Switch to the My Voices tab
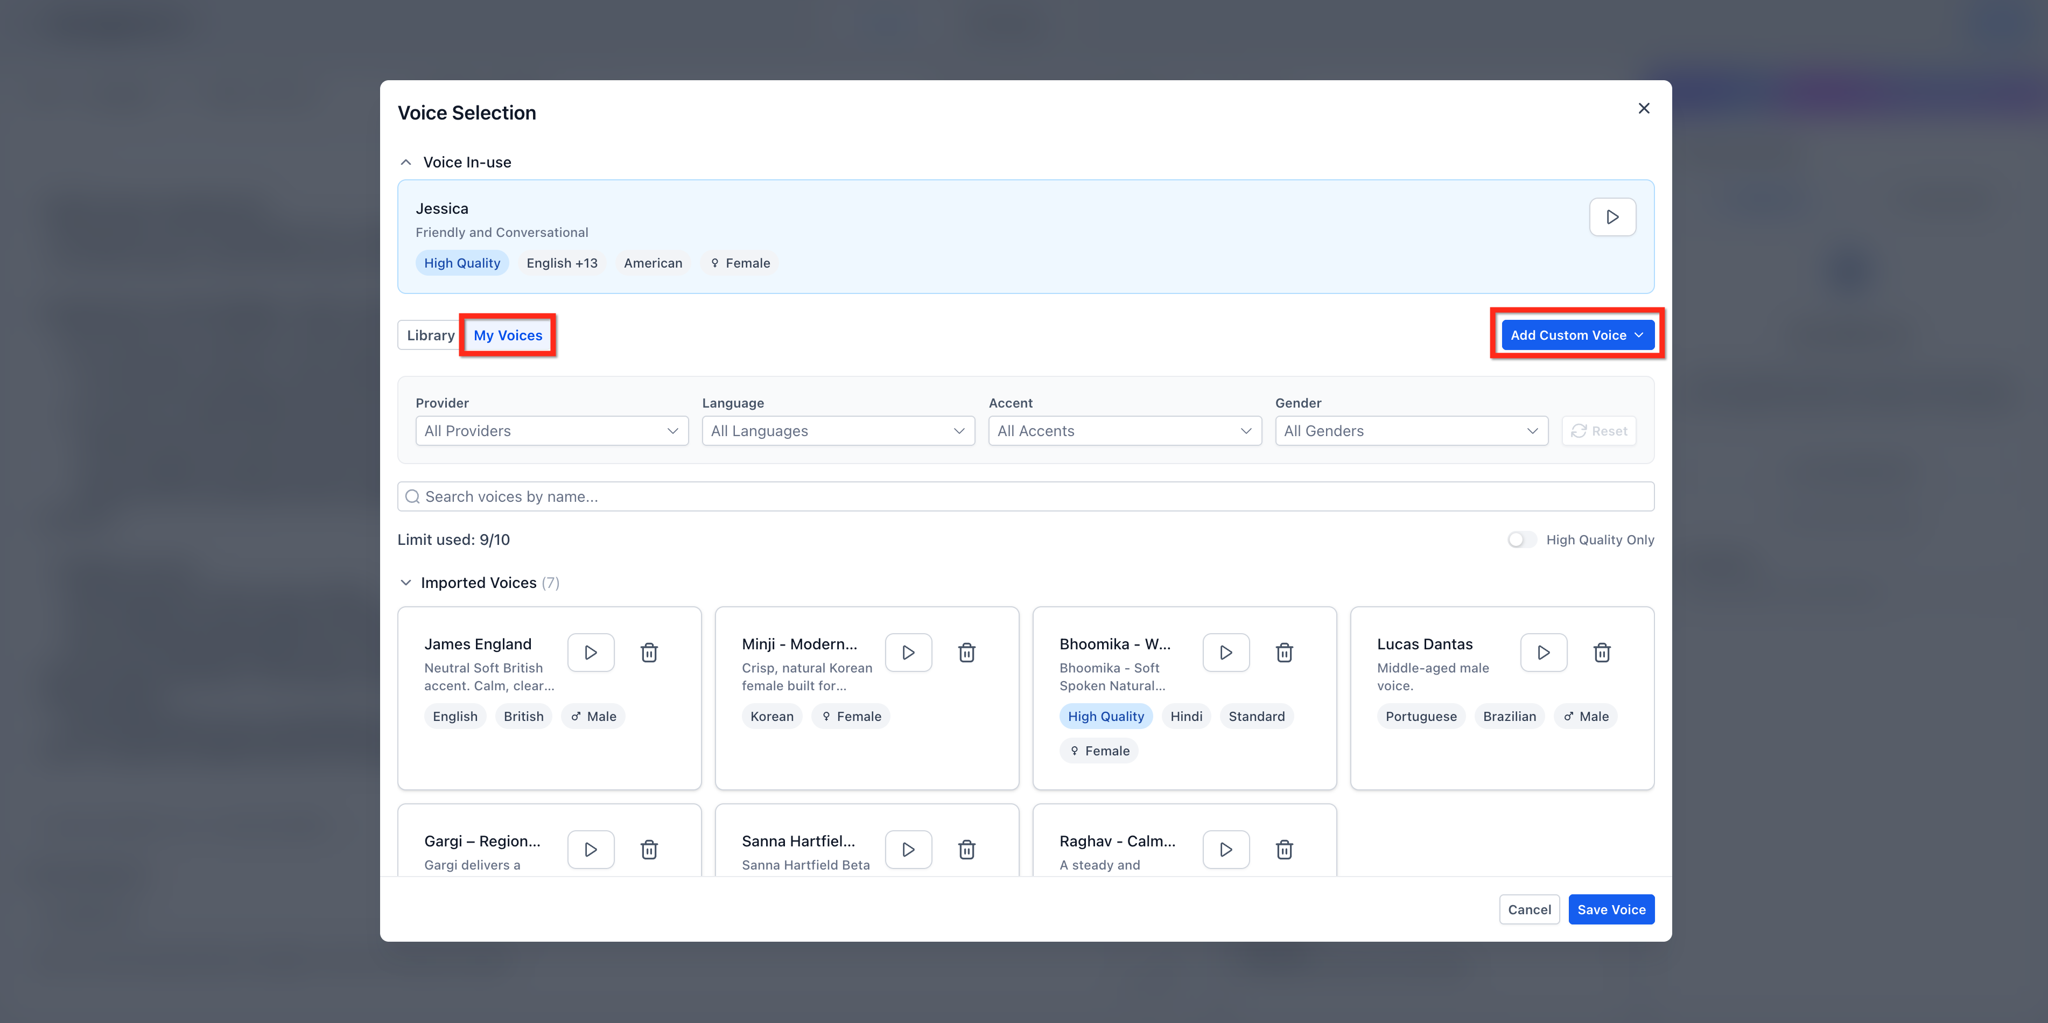The image size is (2048, 1023). pos(507,335)
